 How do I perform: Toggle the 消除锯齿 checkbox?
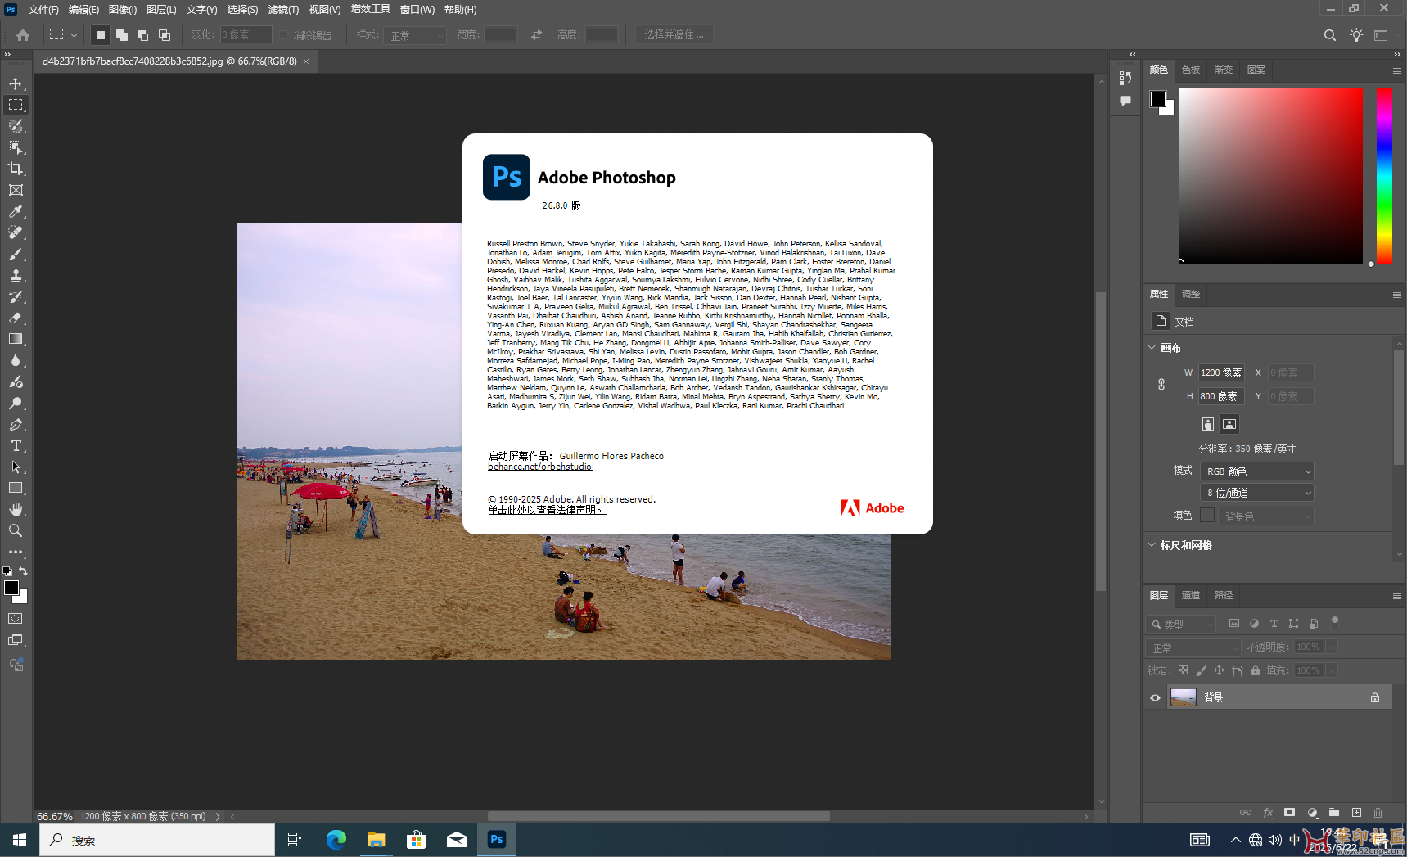[x=284, y=35]
